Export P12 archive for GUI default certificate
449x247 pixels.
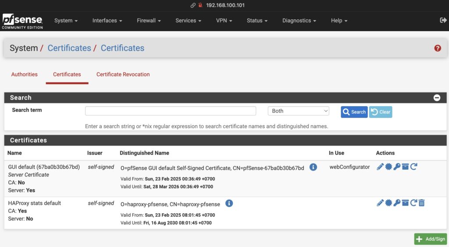coord(405,167)
